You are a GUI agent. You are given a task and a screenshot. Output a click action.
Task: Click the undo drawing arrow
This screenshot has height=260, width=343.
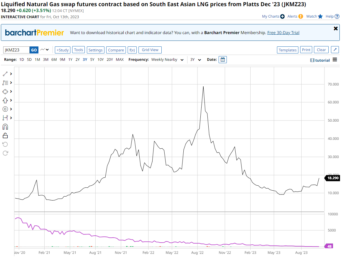(x=5, y=144)
